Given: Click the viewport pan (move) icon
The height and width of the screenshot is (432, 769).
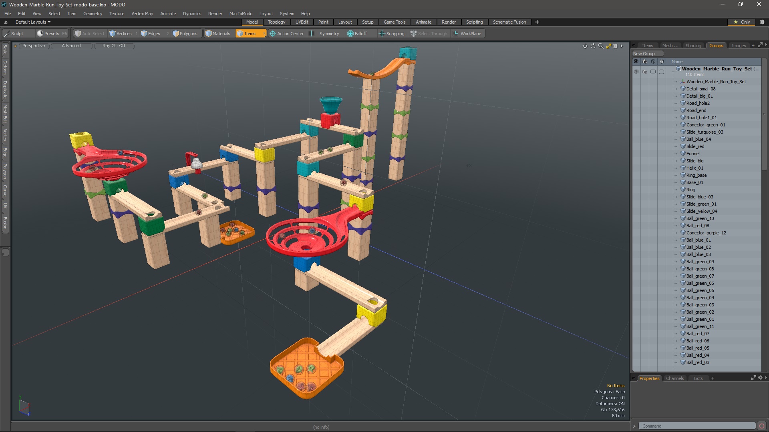Looking at the screenshot, I should [585, 46].
